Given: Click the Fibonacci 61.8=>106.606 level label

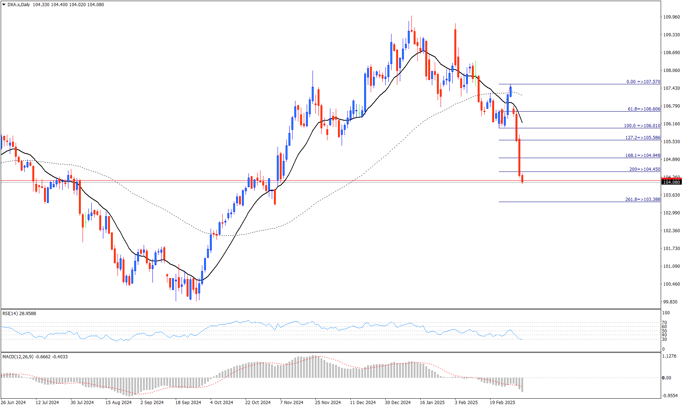Looking at the screenshot, I should point(644,109).
